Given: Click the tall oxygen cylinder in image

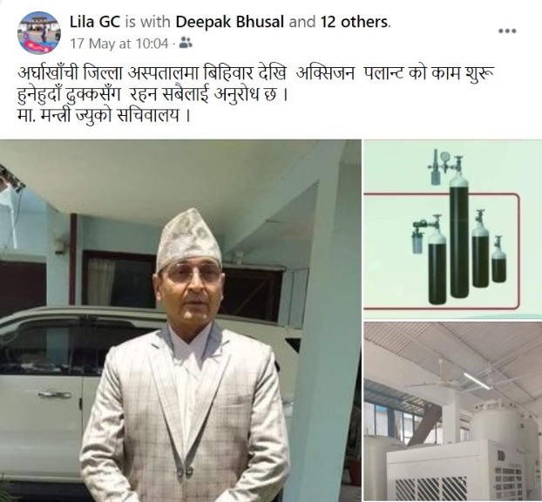Looking at the screenshot, I should tap(459, 234).
